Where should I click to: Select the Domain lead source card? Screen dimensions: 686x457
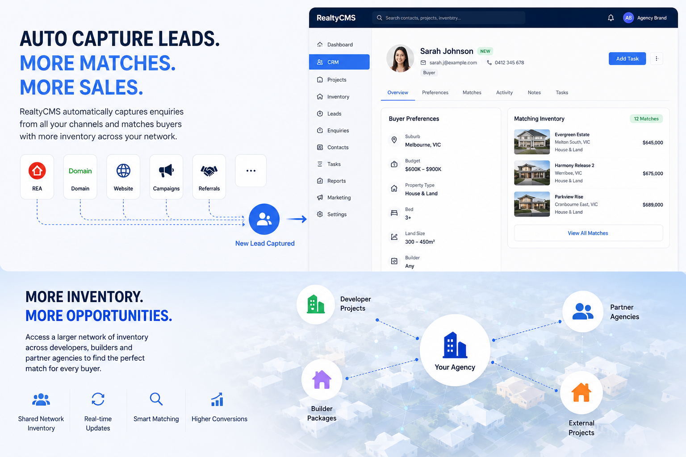pos(80,177)
